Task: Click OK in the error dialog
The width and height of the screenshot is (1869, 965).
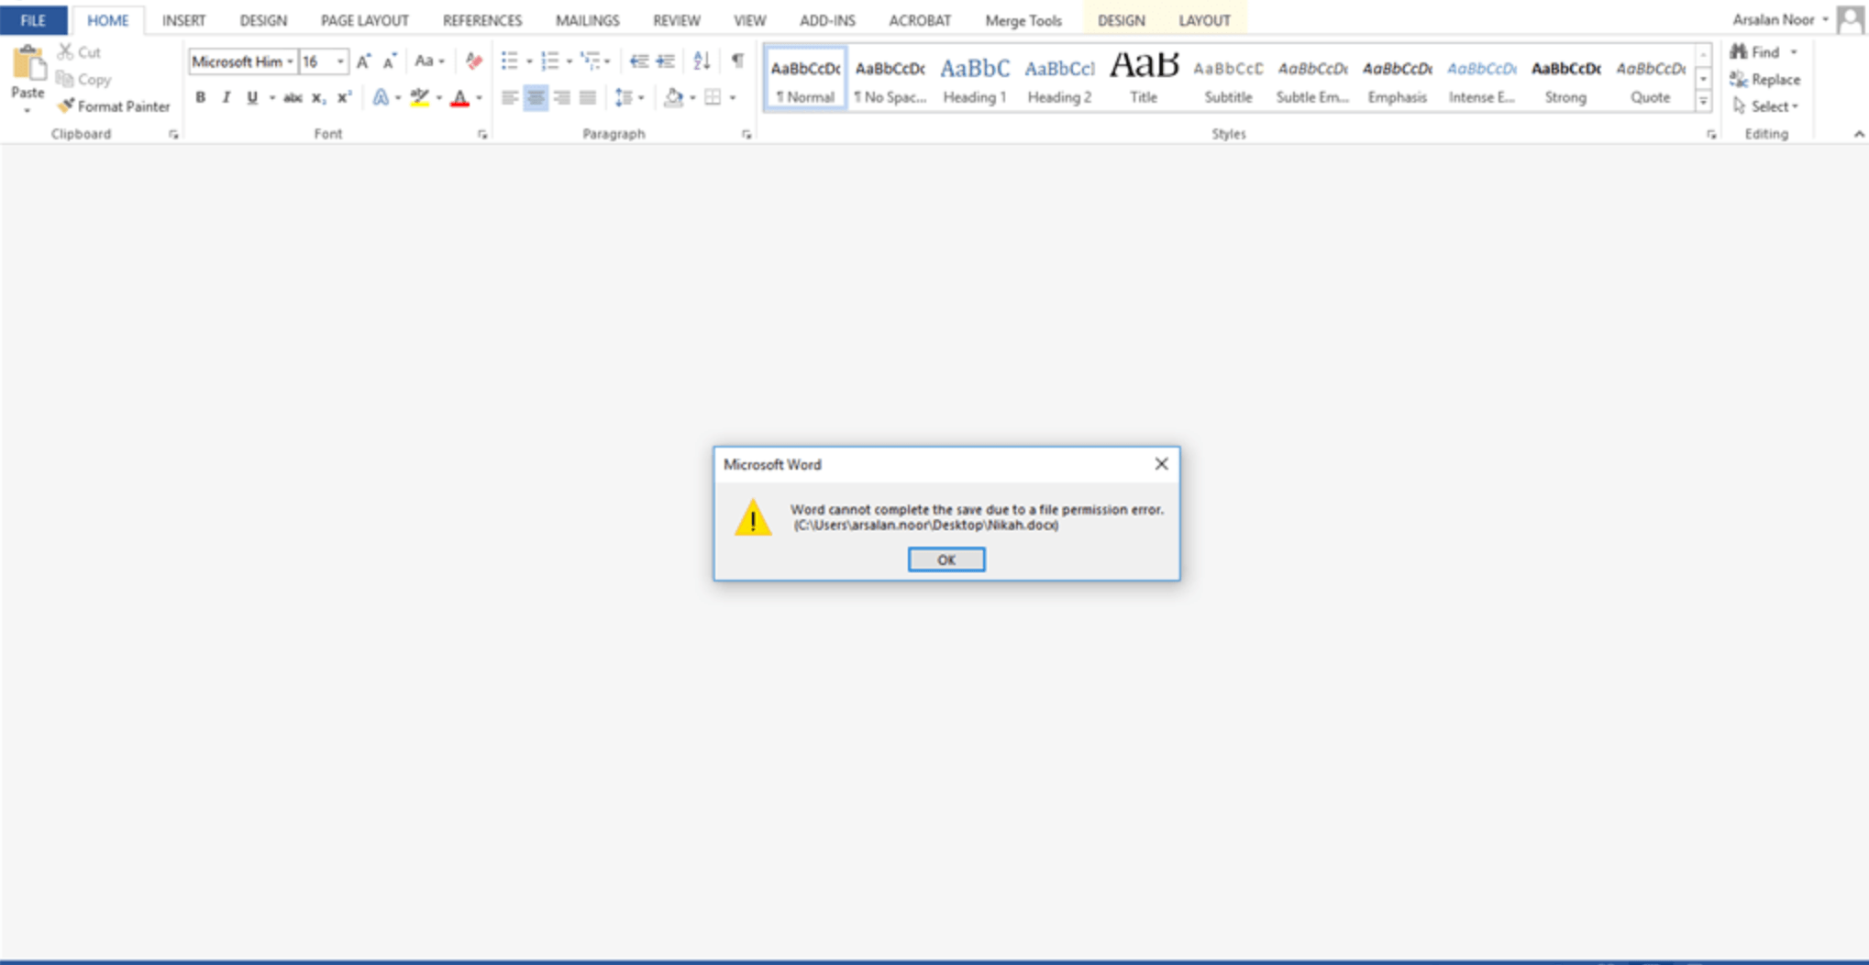Action: pos(946,560)
